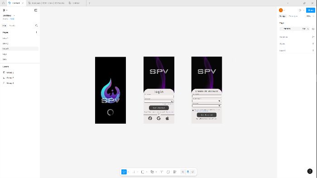The image size is (317, 178).
Task: Click the Home icon in tab bar
Action: pos(3,3)
